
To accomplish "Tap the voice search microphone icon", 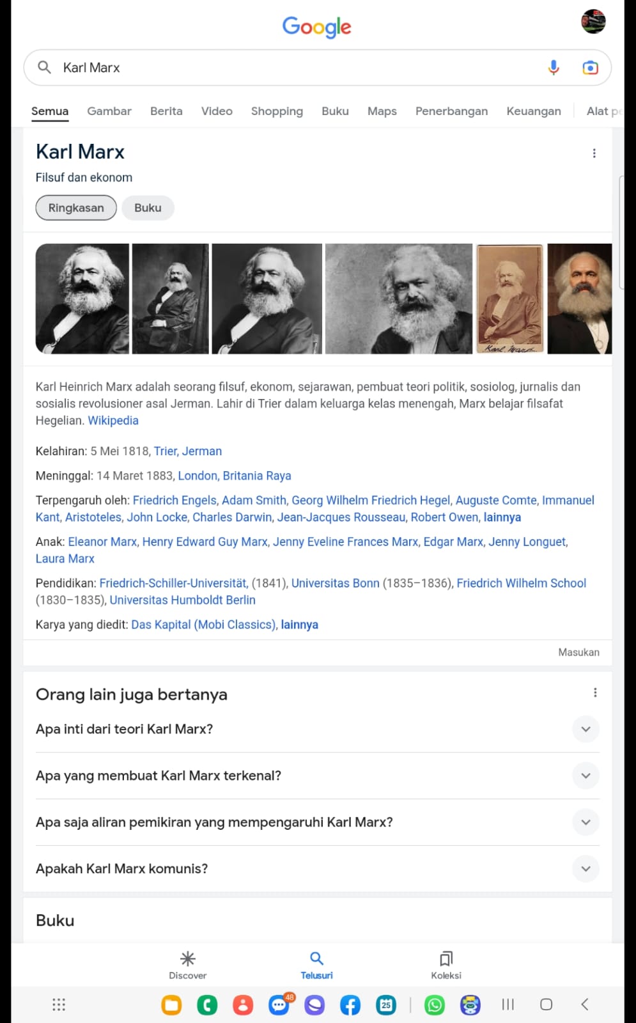I will point(554,67).
